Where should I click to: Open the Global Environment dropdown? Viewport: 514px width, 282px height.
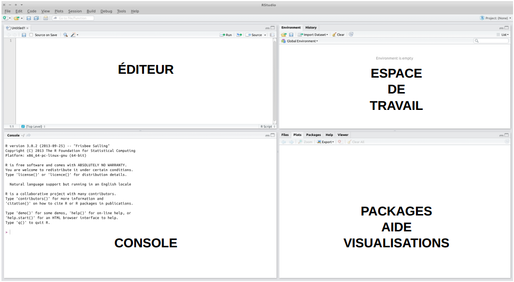pyautogui.click(x=302, y=41)
